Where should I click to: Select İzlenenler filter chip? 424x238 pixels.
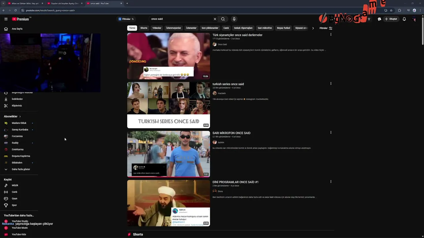pyautogui.click(x=191, y=28)
